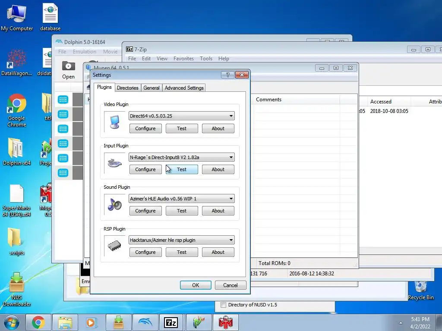Open the 7-Zip View menu
Screen dimensions: 442x331
(x=162, y=59)
